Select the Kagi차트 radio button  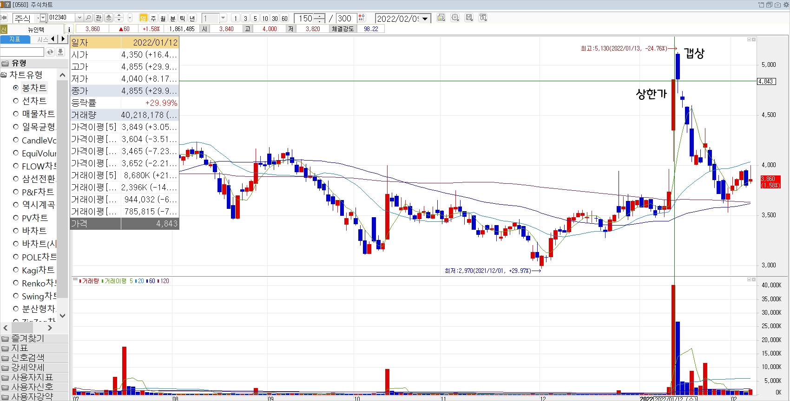pos(16,270)
